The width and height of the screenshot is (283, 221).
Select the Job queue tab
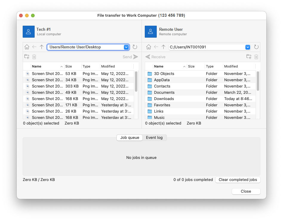130,138
